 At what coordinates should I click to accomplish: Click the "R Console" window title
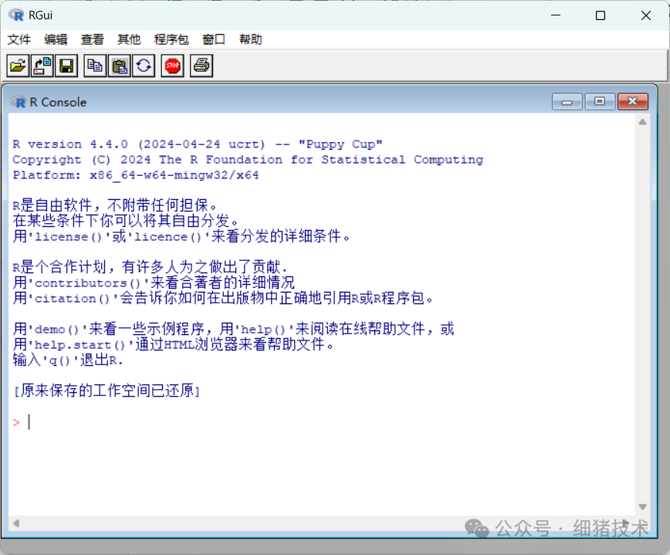58,103
